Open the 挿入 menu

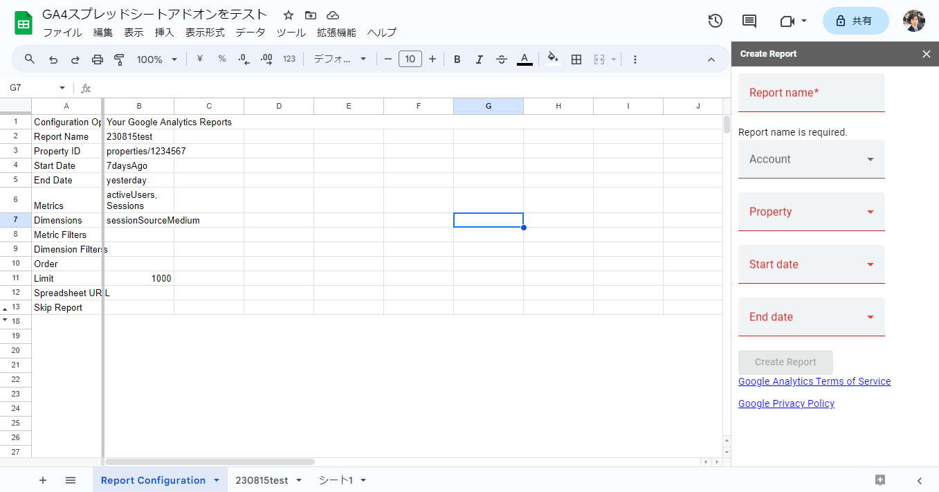coord(165,33)
